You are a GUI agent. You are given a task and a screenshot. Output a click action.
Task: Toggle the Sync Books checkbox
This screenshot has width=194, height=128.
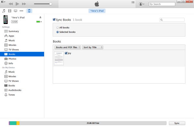[x=54, y=19]
